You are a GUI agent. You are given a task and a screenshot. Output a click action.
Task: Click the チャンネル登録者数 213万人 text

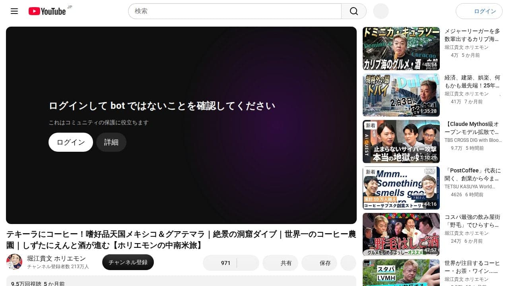click(58, 267)
